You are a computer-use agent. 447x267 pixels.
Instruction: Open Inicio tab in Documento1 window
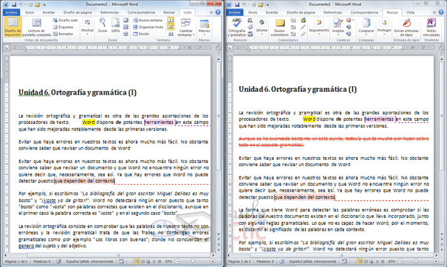(x=253, y=12)
